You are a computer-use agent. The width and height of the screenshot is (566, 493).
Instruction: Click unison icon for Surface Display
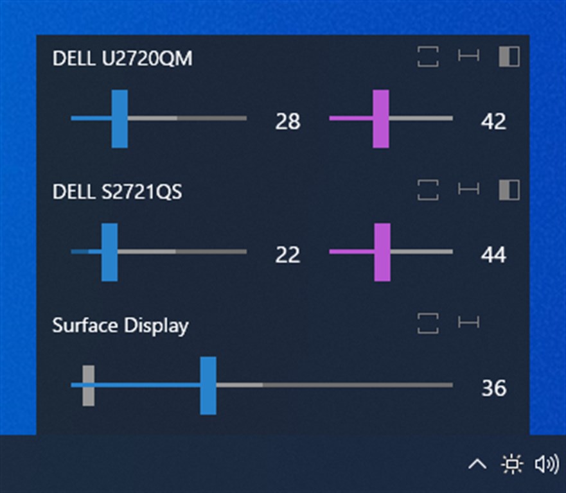tap(427, 323)
